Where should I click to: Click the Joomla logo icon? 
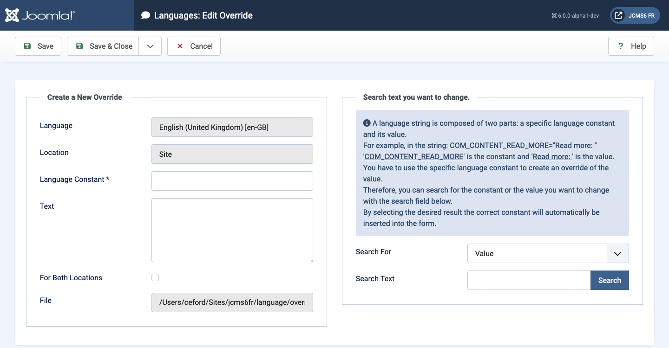pyautogui.click(x=12, y=15)
